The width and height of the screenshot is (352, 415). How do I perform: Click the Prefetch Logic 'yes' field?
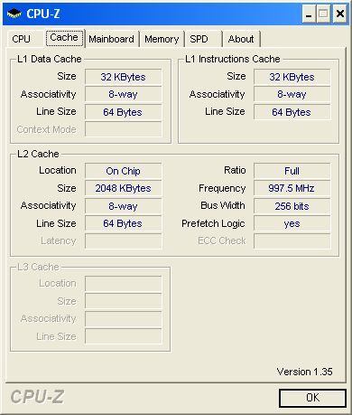click(292, 223)
